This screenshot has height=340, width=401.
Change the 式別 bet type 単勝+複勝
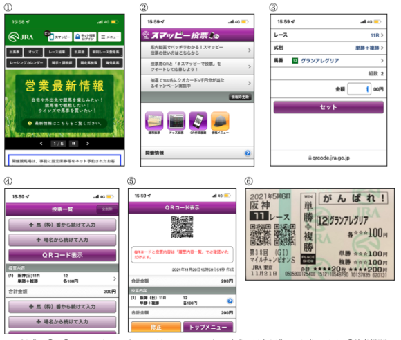point(328,48)
